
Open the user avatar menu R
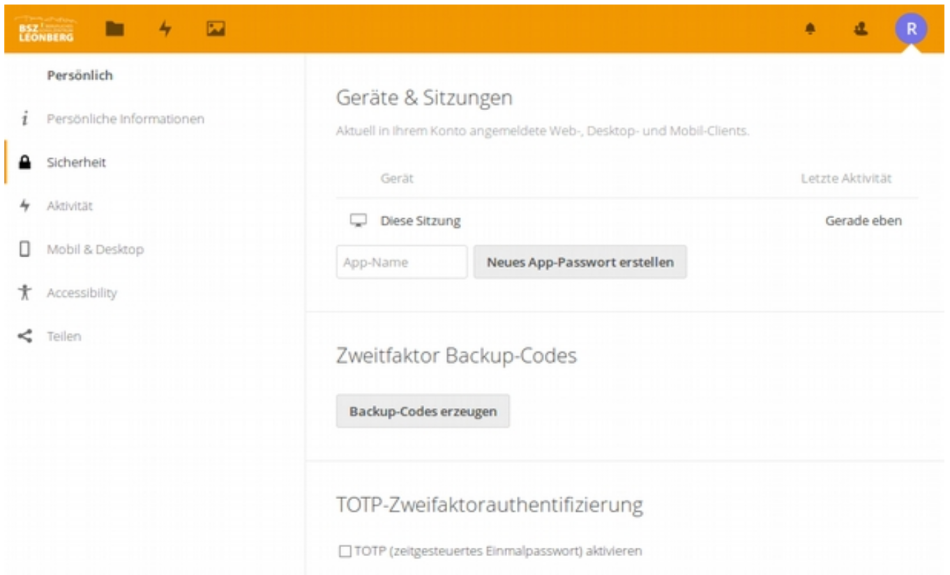(x=911, y=29)
